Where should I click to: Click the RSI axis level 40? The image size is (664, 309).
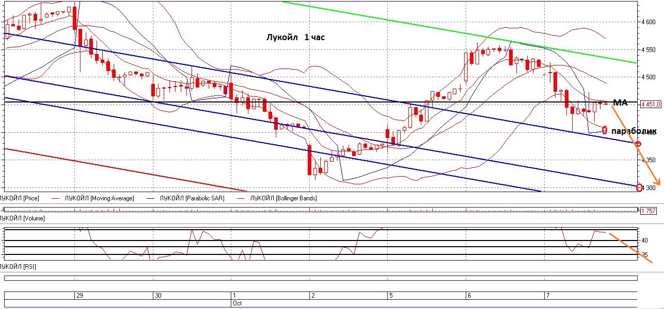pyautogui.click(x=645, y=241)
